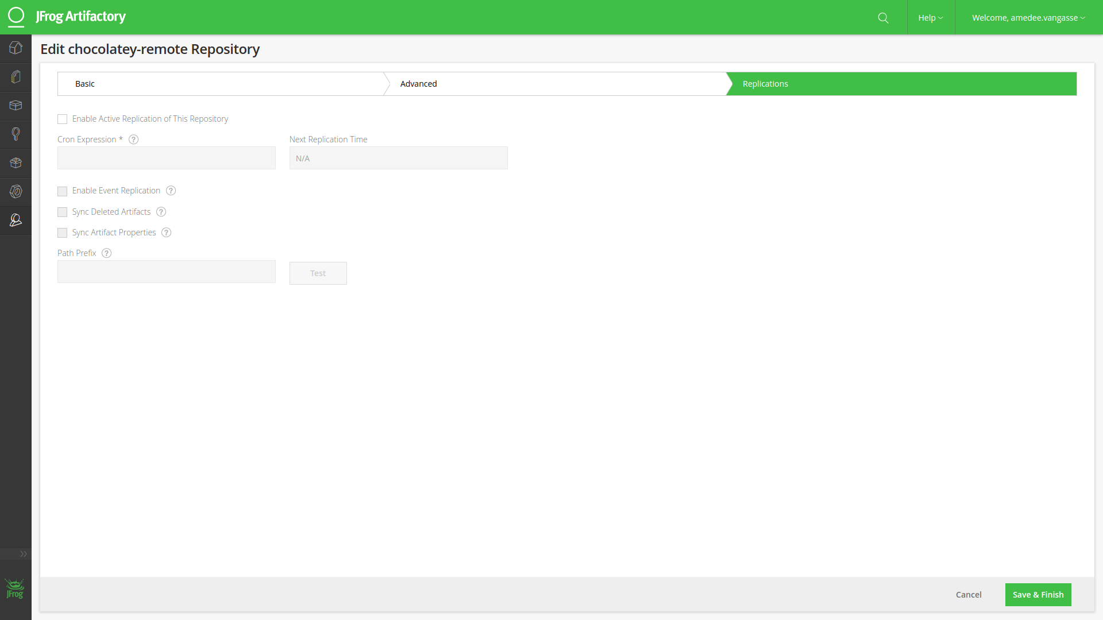Click the Artifactory circle logo
This screenshot has height=620, width=1103.
click(x=16, y=17)
